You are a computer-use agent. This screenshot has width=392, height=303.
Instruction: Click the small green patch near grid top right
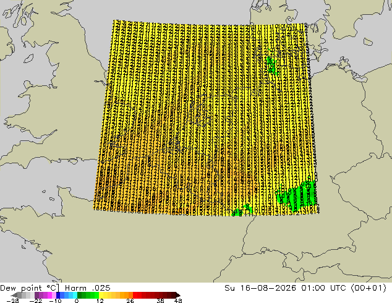tap(272, 66)
